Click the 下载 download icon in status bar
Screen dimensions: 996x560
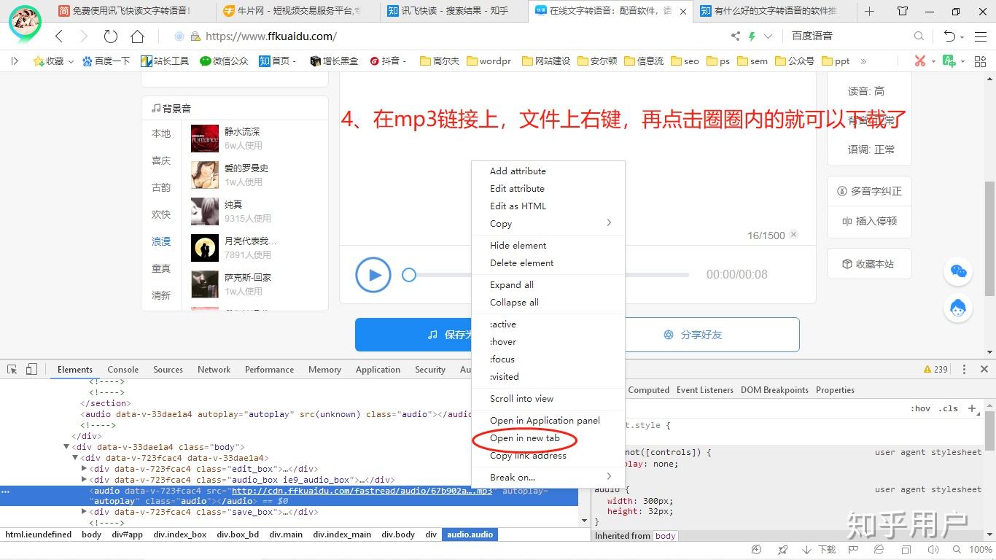click(819, 550)
